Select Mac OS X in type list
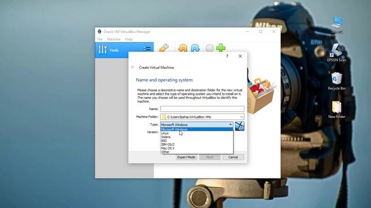 pos(197,148)
